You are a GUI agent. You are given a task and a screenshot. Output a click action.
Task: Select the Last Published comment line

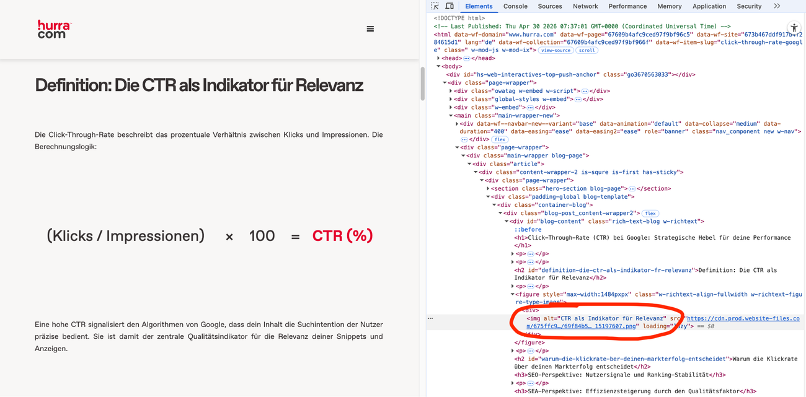pyautogui.click(x=583, y=26)
